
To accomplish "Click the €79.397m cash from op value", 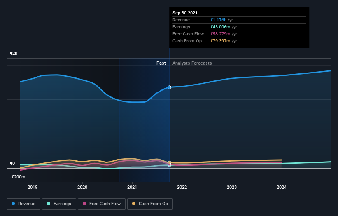I will coord(220,41).
